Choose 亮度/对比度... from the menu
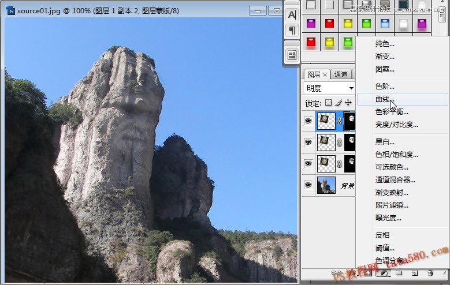The height and width of the screenshot is (285, 450). tap(397, 125)
